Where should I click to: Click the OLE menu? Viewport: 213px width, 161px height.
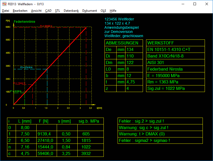[x=103, y=11]
